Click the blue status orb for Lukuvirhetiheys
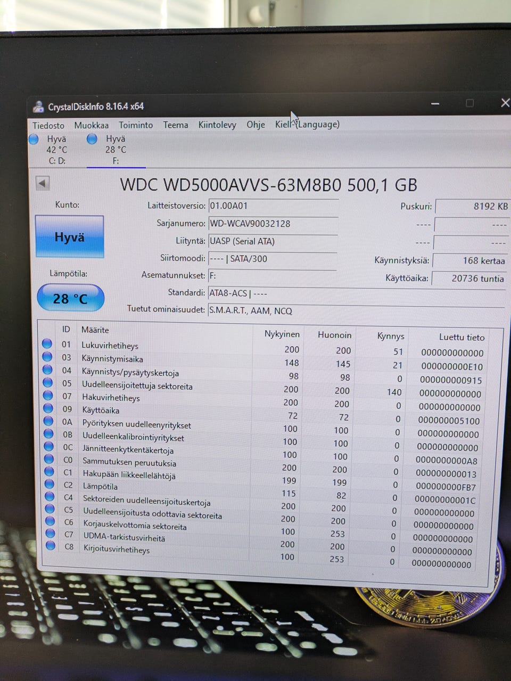The height and width of the screenshot is (681, 511). pos(47,344)
